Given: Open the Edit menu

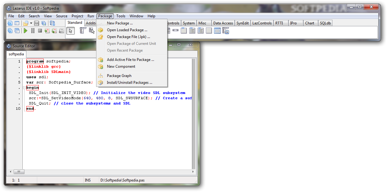Looking at the screenshot, I should pyautogui.click(x=21, y=16).
